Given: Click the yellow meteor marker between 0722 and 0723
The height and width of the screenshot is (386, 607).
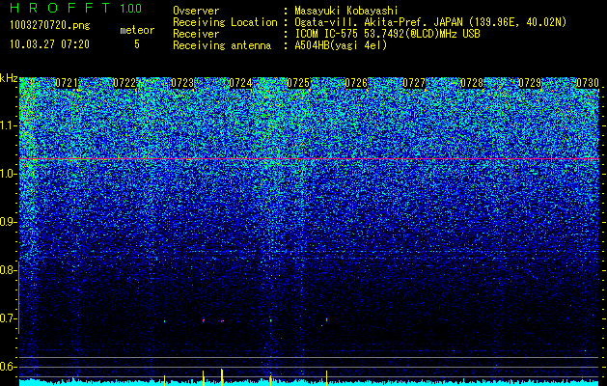Looking at the screenshot, I should click(x=164, y=380).
